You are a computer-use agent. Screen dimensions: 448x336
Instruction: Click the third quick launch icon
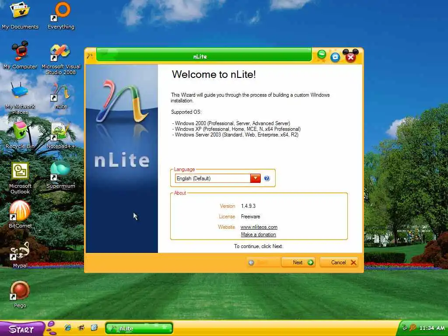point(94,328)
